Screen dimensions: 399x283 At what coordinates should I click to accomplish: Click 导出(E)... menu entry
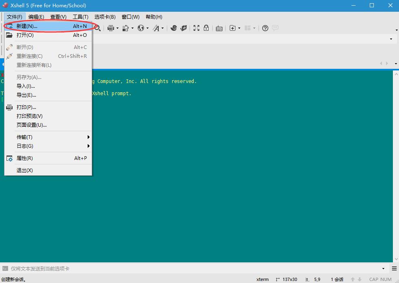point(48,95)
